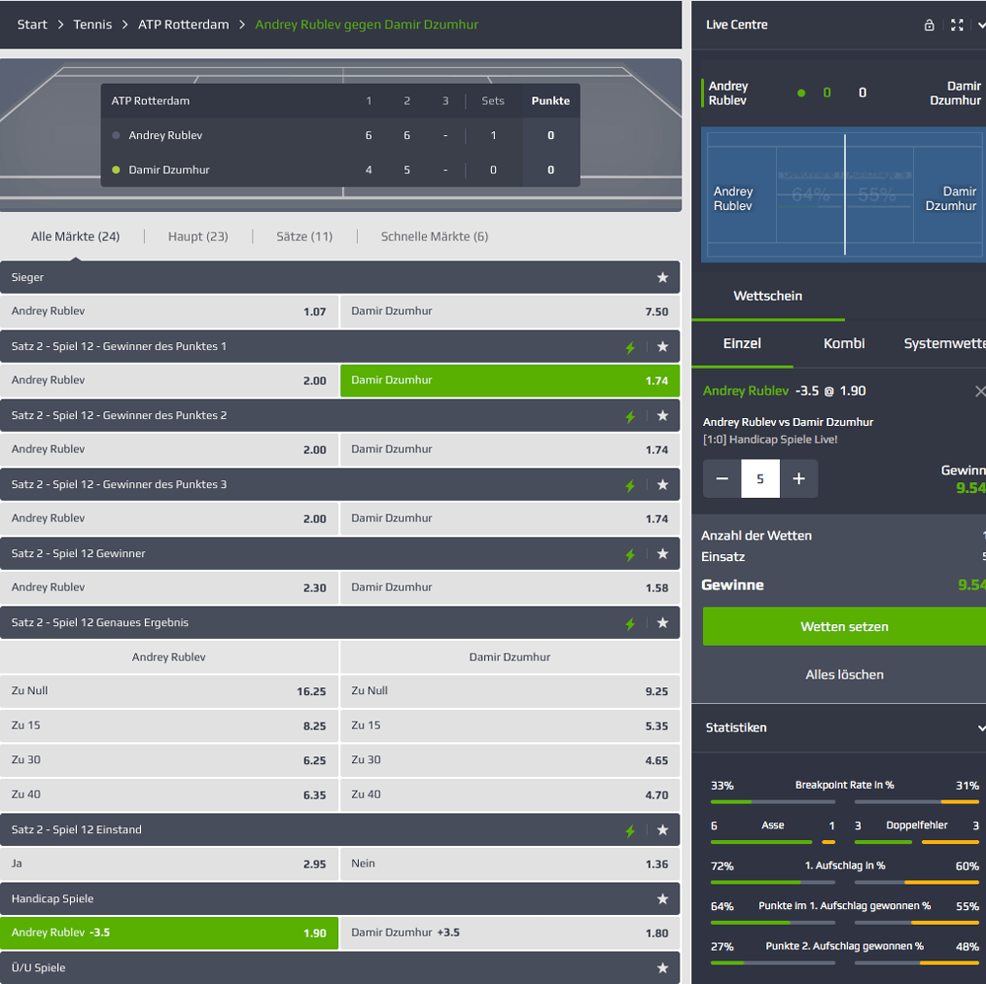Click the Live Centre tennis court visual

(843, 194)
